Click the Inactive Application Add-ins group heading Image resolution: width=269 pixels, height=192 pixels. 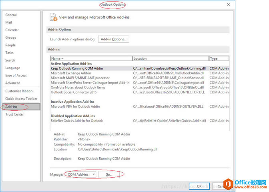[72, 102]
